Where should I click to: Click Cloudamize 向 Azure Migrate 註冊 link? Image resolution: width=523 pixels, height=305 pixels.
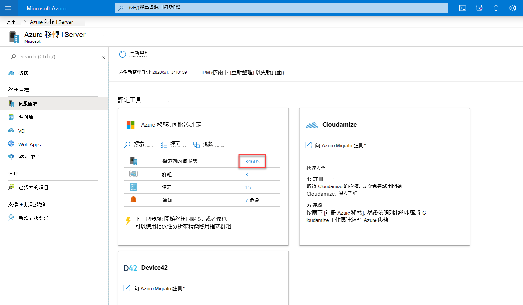click(335, 145)
